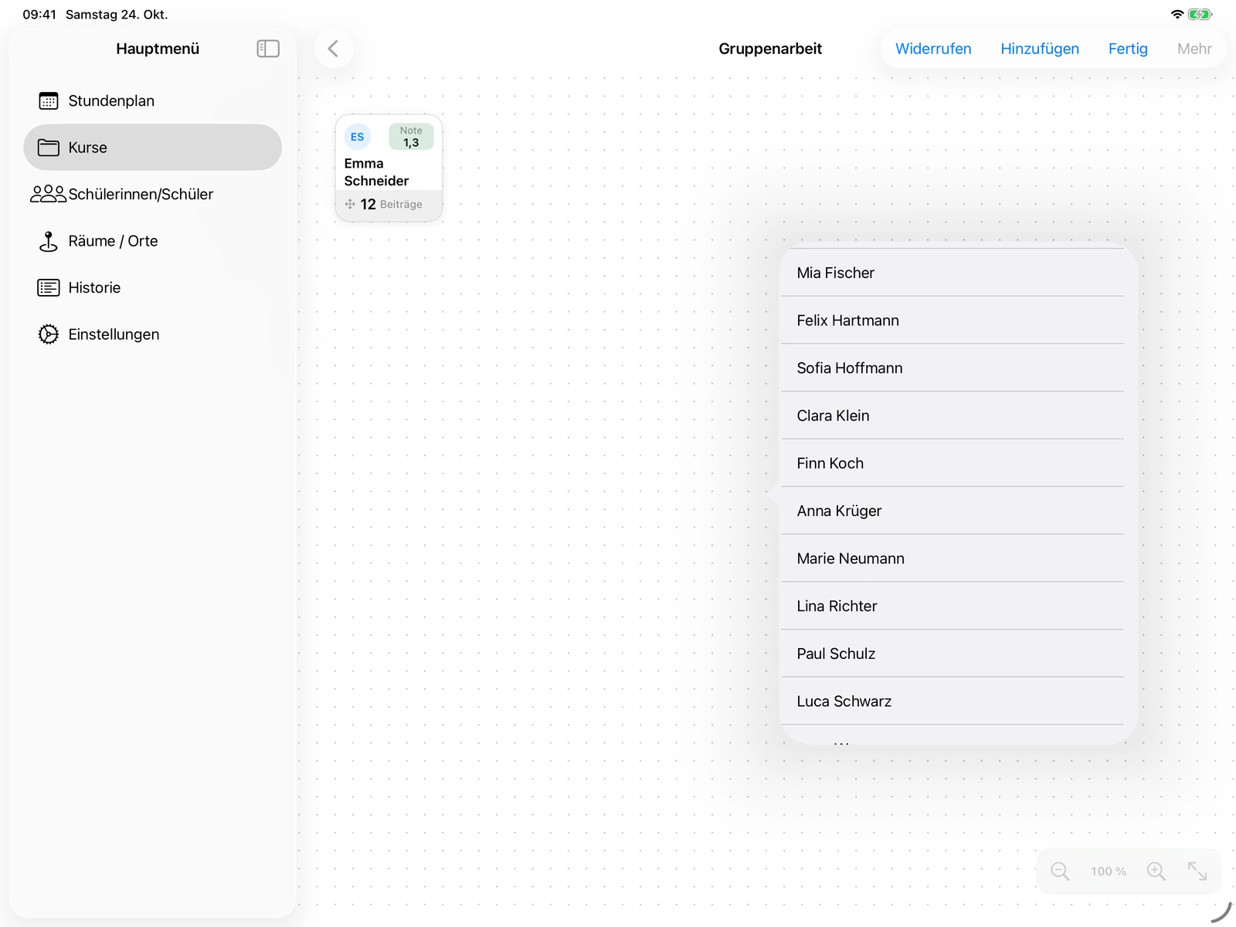Click the fit-to-screen arrows icon
The width and height of the screenshot is (1236, 927).
pyautogui.click(x=1197, y=871)
